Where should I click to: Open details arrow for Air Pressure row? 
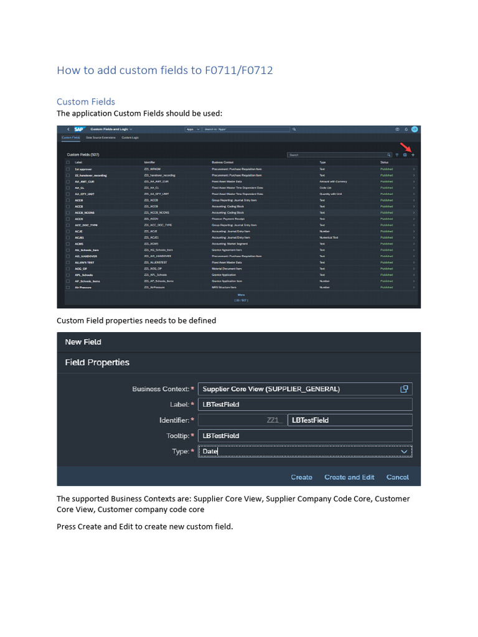[414, 287]
